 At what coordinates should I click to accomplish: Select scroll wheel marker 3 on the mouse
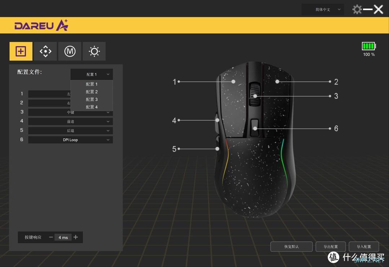point(255,96)
